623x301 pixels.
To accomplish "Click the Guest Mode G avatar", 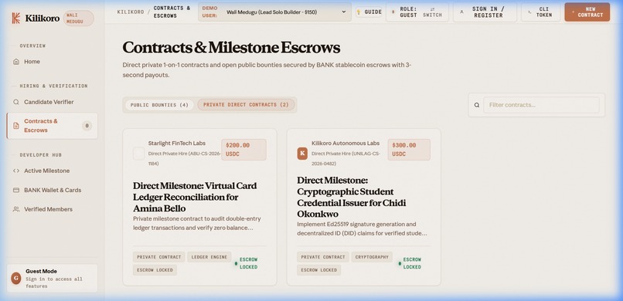I will [x=16, y=279].
